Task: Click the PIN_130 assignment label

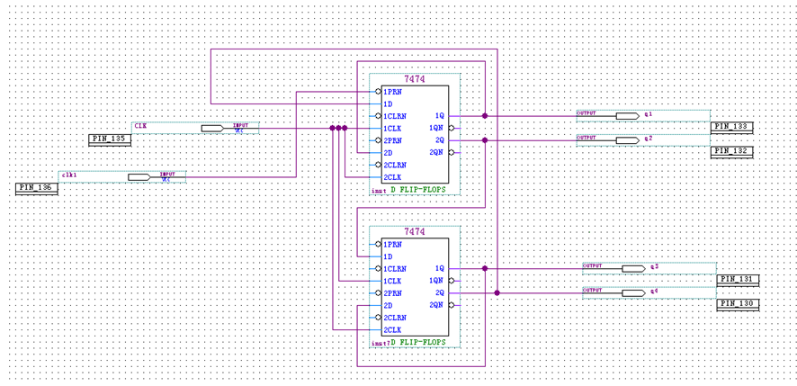Action: (738, 304)
